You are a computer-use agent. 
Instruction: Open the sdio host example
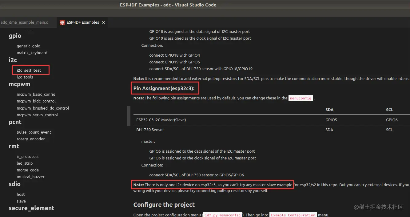pyautogui.click(x=21, y=194)
